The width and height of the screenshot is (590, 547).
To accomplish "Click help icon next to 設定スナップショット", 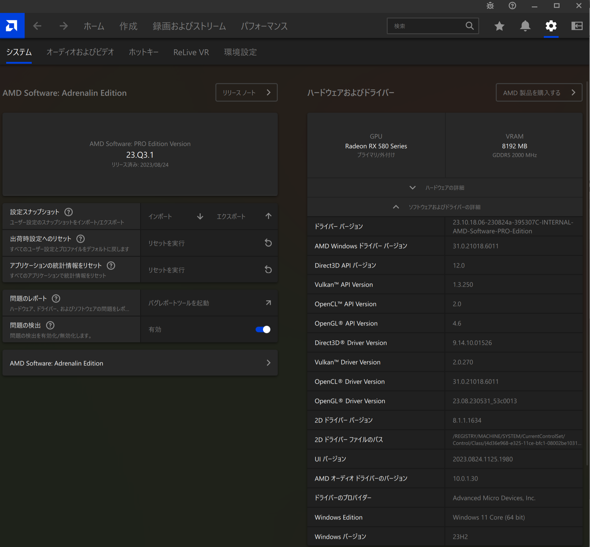I will 69,212.
